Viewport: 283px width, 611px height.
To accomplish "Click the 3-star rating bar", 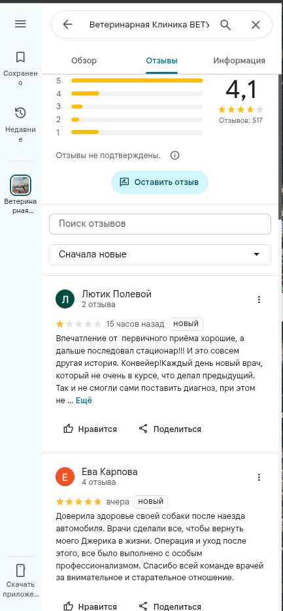I will coord(137,107).
